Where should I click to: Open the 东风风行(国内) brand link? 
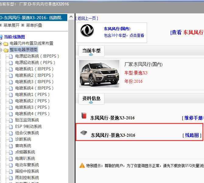(x=117, y=29)
